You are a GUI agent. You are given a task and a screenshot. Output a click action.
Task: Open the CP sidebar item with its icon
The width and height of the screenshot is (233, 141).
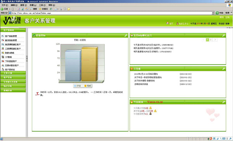pyautogui.click(x=7, y=57)
